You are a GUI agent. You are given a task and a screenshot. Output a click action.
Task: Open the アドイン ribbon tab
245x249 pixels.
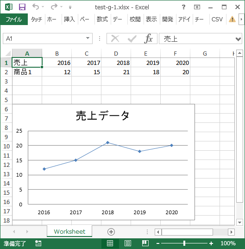[184, 19]
